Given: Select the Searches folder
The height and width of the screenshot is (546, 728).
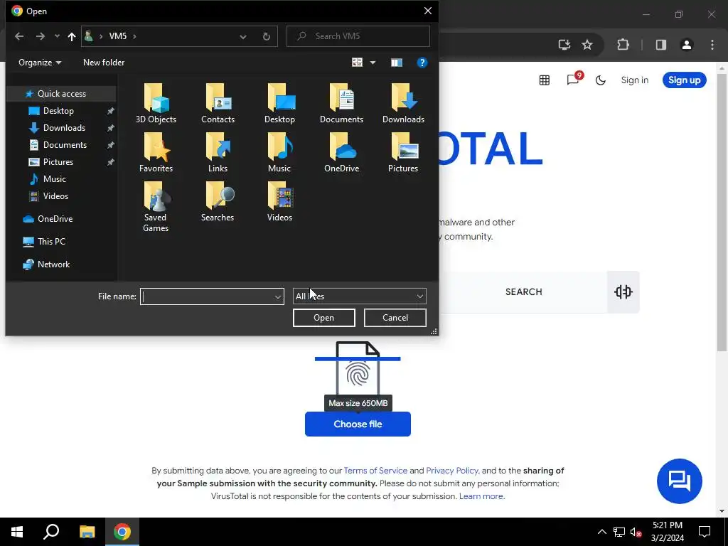Looking at the screenshot, I should coord(218,201).
